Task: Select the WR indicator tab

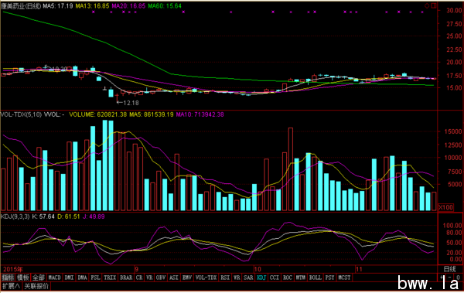Action: point(237,278)
